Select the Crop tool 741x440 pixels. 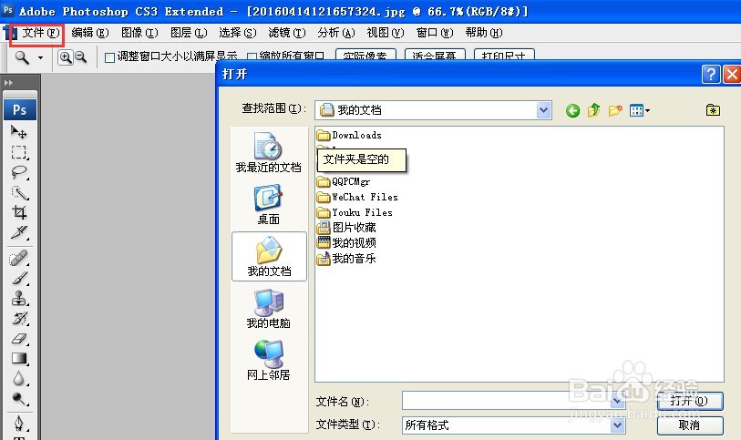tap(19, 212)
